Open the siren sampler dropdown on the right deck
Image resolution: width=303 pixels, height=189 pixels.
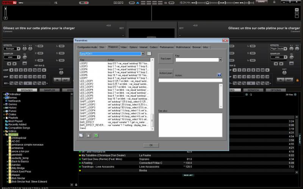[x=286, y=57]
